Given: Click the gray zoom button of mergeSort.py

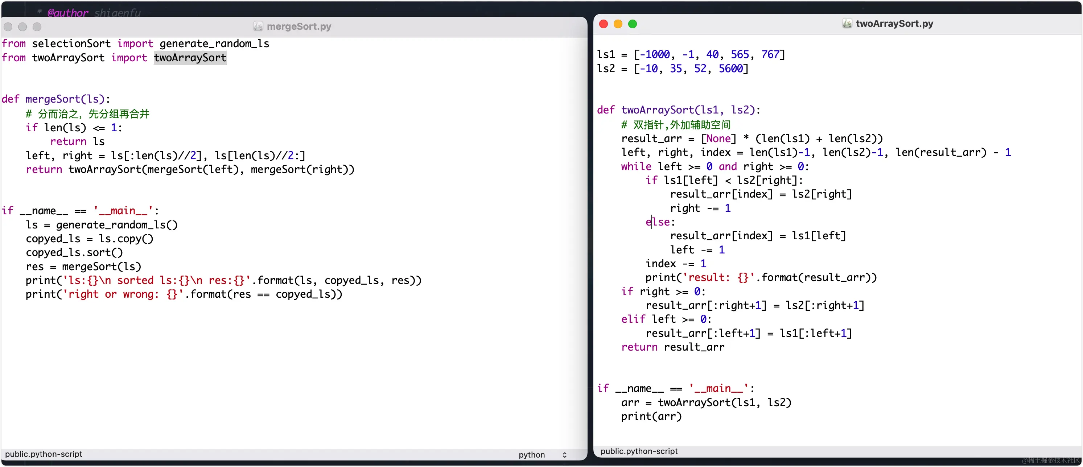Looking at the screenshot, I should 37,27.
